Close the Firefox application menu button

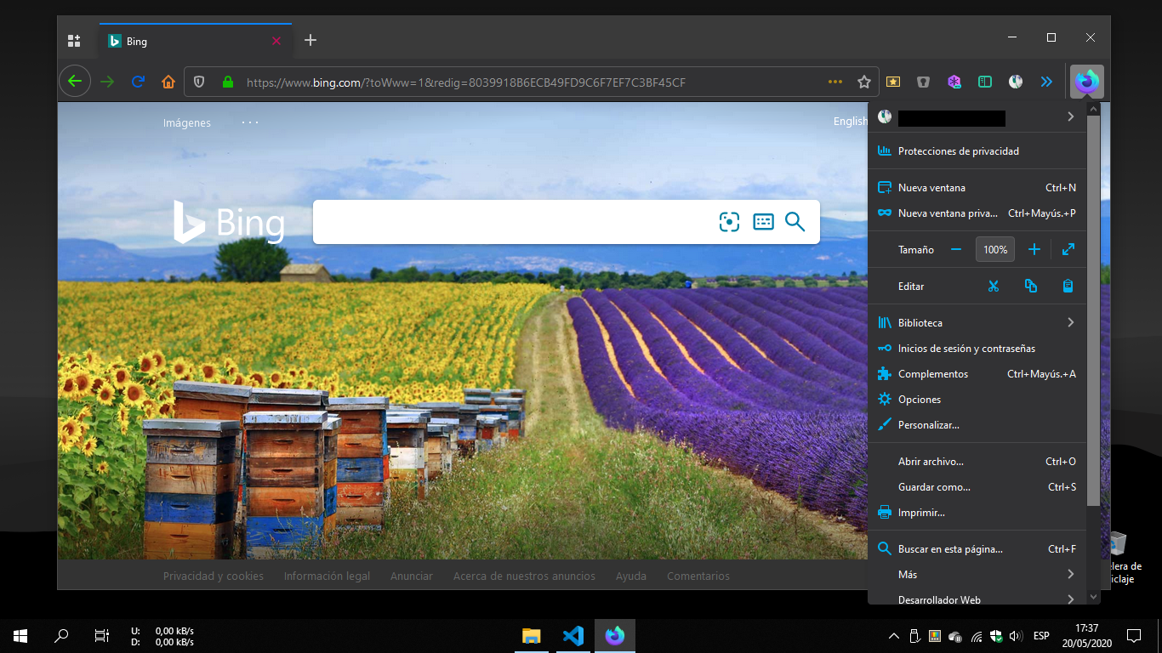[1087, 82]
